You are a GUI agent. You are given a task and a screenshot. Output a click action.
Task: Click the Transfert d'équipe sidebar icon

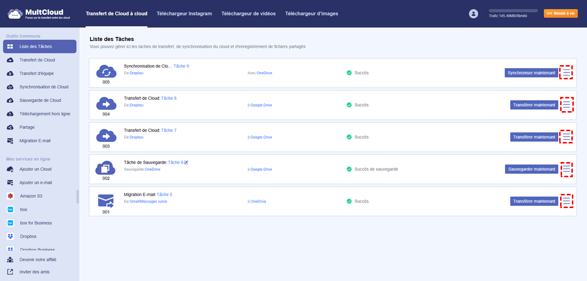coord(10,73)
